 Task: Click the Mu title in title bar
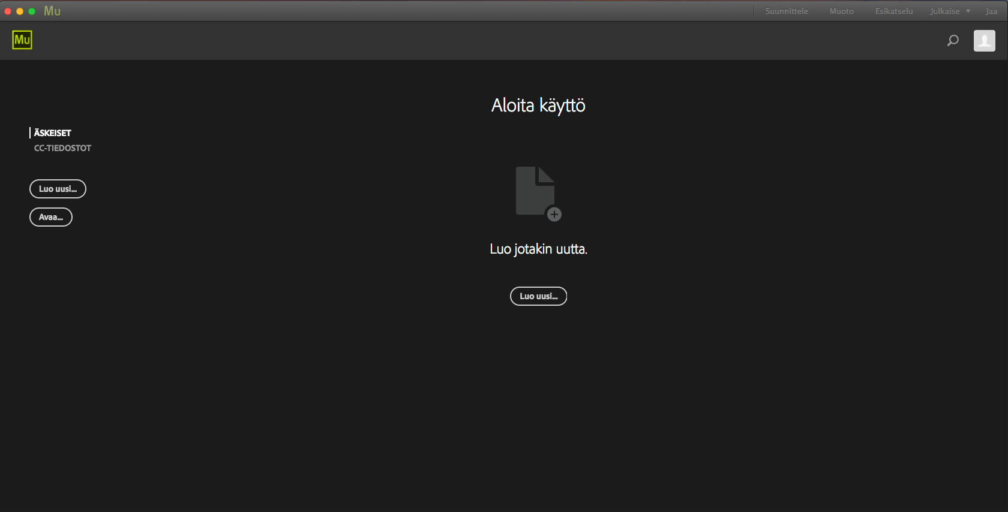[x=52, y=11]
